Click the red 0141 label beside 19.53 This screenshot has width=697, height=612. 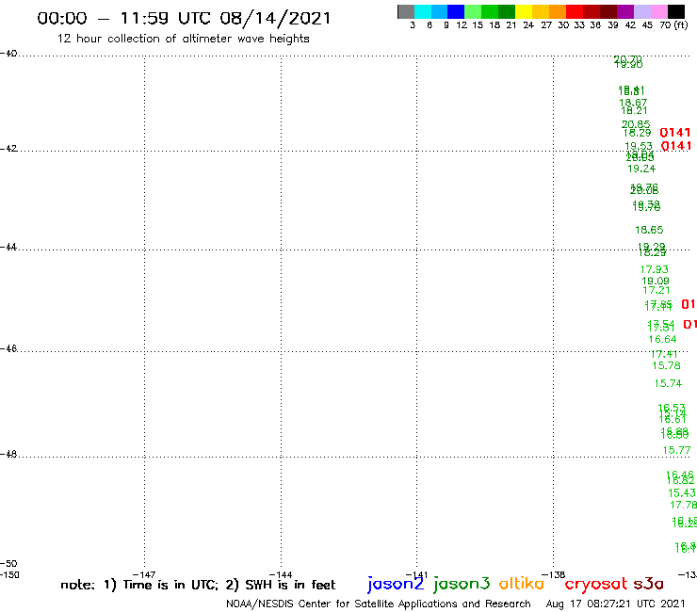click(x=676, y=146)
